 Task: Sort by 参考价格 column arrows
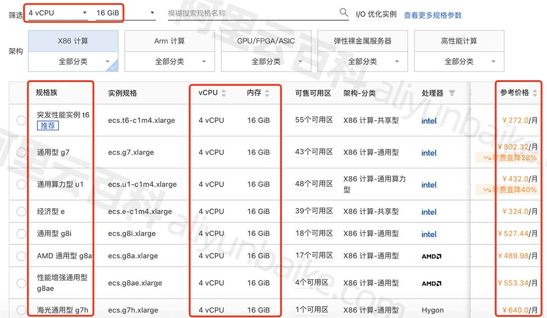click(535, 93)
